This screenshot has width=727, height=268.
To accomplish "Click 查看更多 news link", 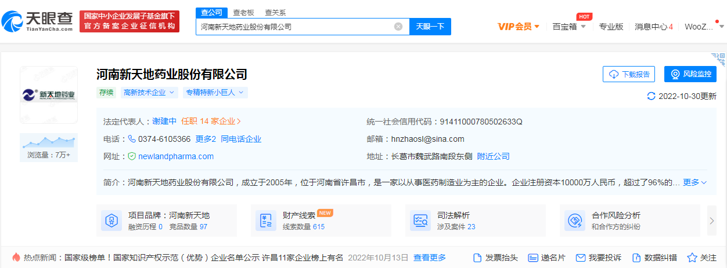I will [x=430, y=258].
